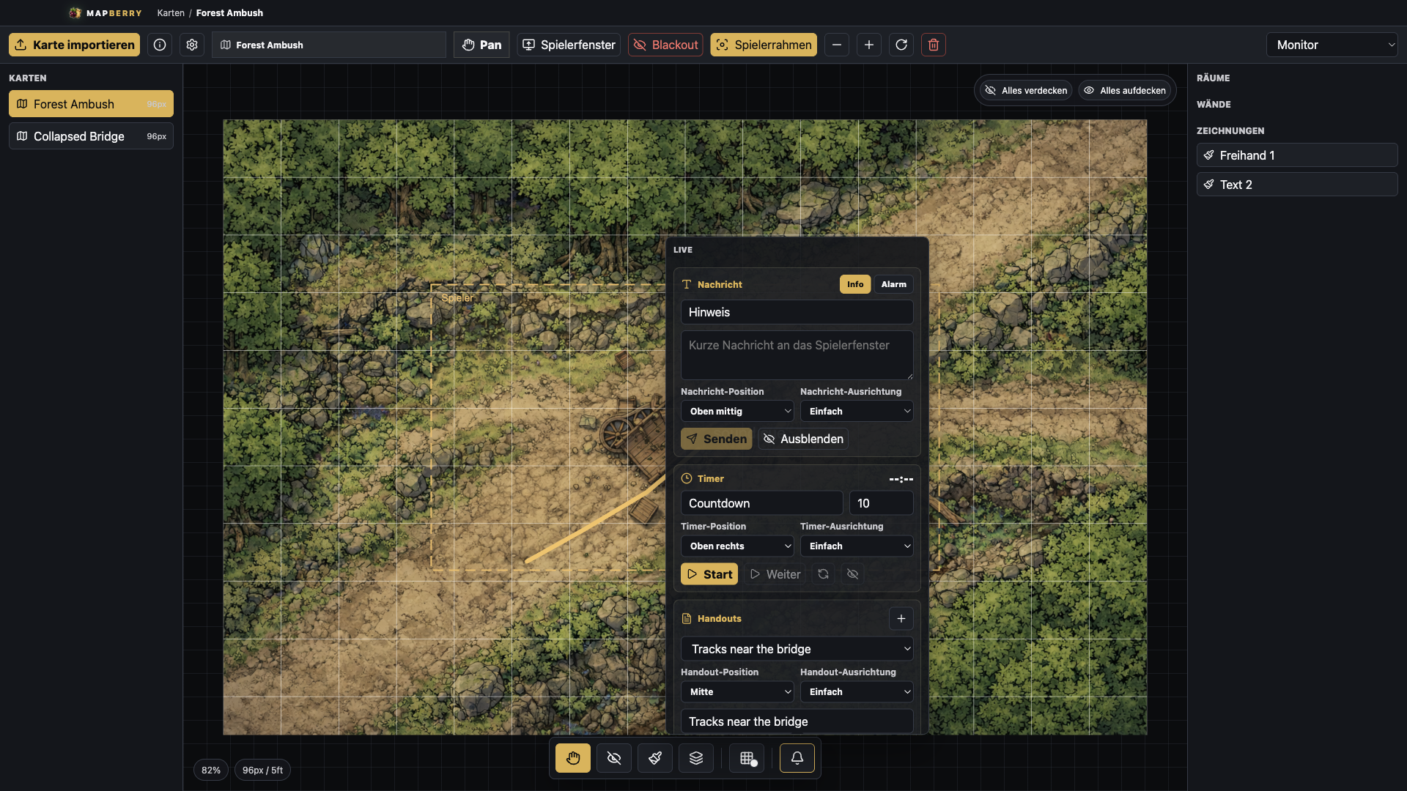The width and height of the screenshot is (1407, 791).
Task: Select the Forest Ambush map
Action: point(91,104)
